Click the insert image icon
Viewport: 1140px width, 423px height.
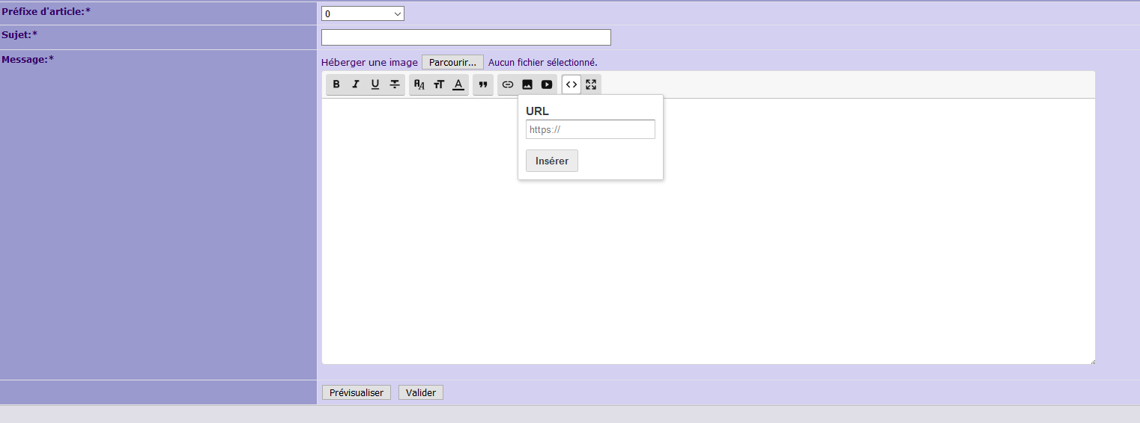(527, 84)
